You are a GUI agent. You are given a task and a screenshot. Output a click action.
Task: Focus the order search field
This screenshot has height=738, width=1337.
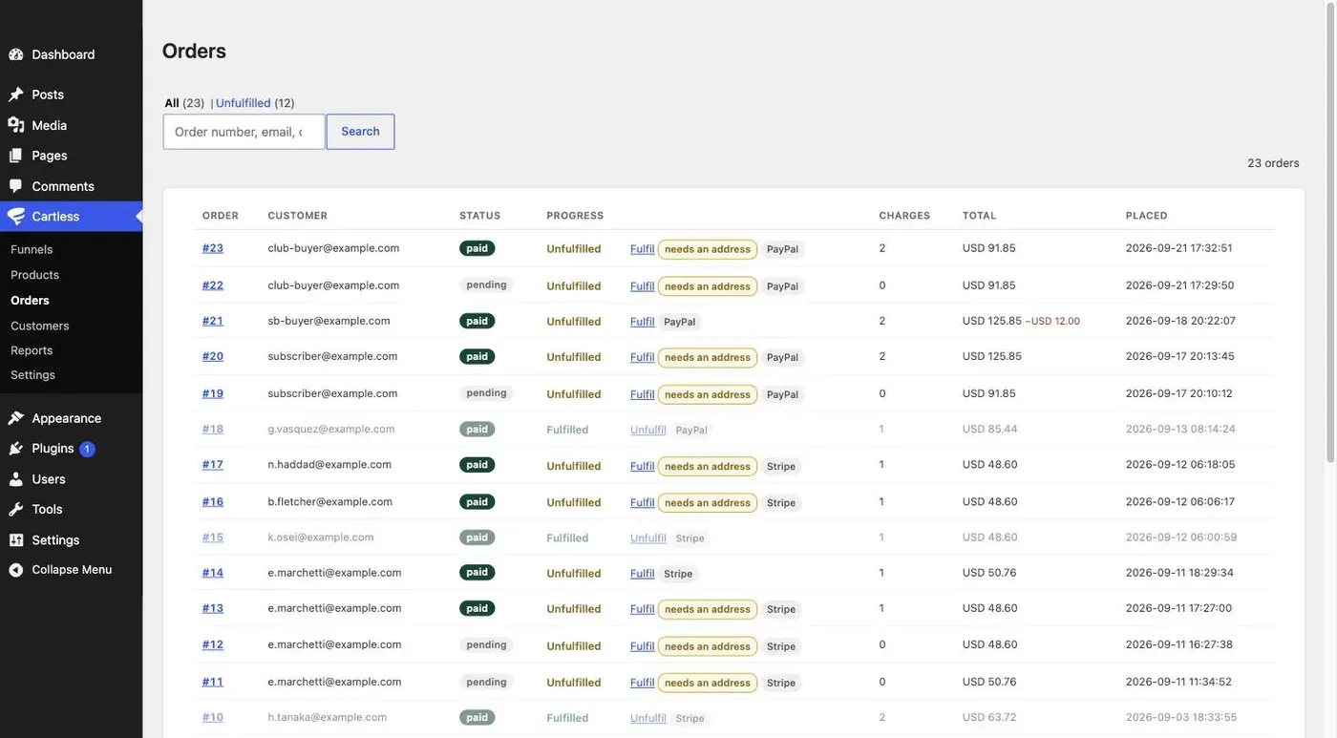[x=244, y=132]
